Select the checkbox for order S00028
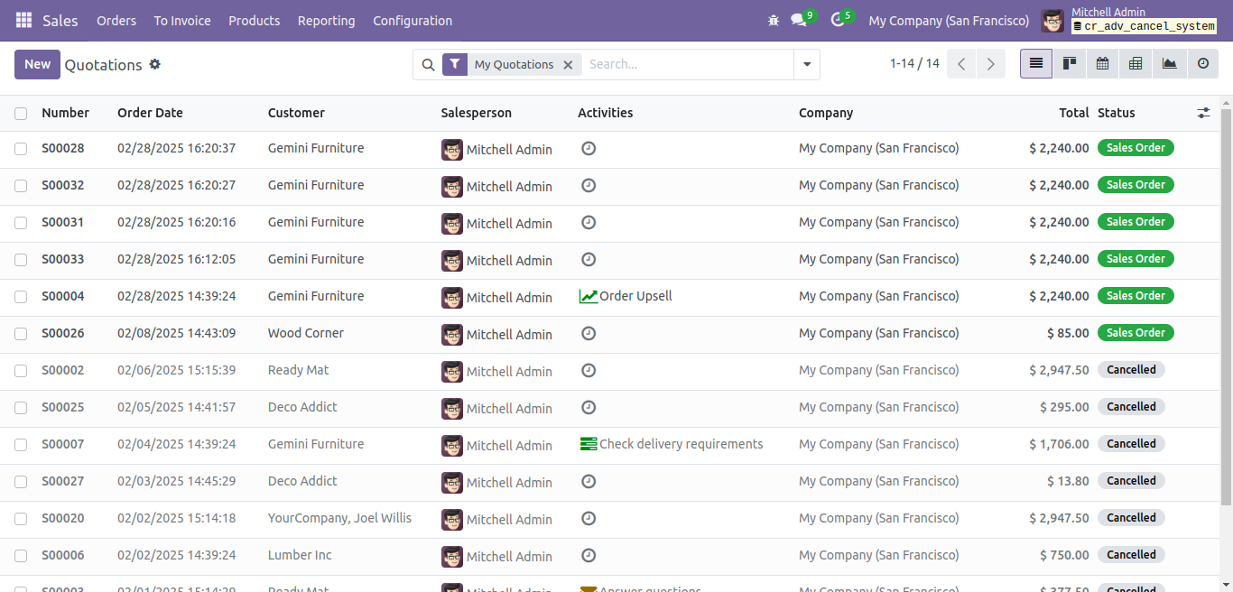Screen dimensions: 1233x592 coord(21,149)
